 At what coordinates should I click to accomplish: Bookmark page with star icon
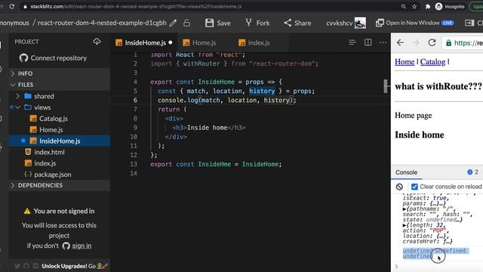click(x=414, y=7)
